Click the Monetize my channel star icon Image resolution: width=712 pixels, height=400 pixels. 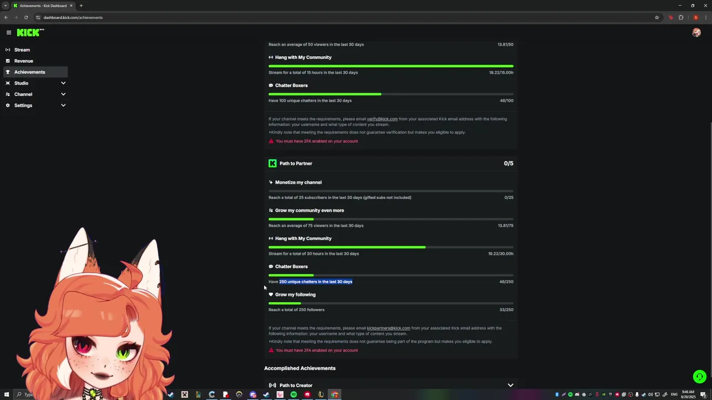point(271,182)
